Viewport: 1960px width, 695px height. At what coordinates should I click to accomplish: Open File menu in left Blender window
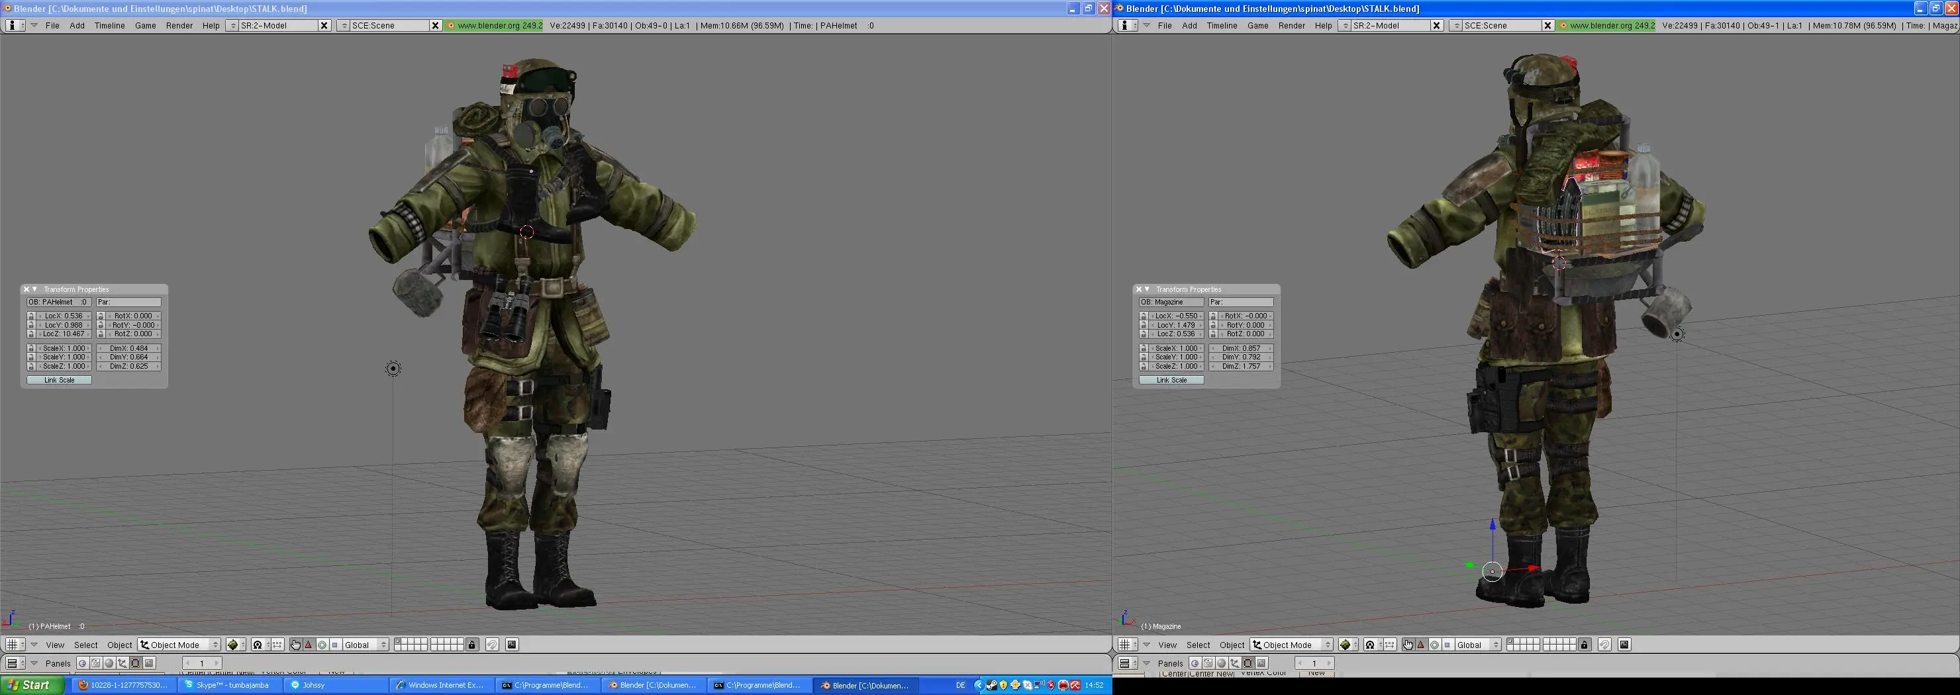click(x=52, y=25)
